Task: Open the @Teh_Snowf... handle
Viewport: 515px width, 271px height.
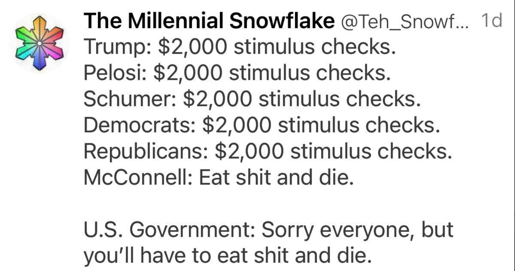Action: click(x=404, y=21)
